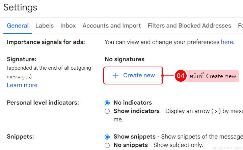Enable the Show indicators option
The height and width of the screenshot is (150, 243).
(107, 111)
